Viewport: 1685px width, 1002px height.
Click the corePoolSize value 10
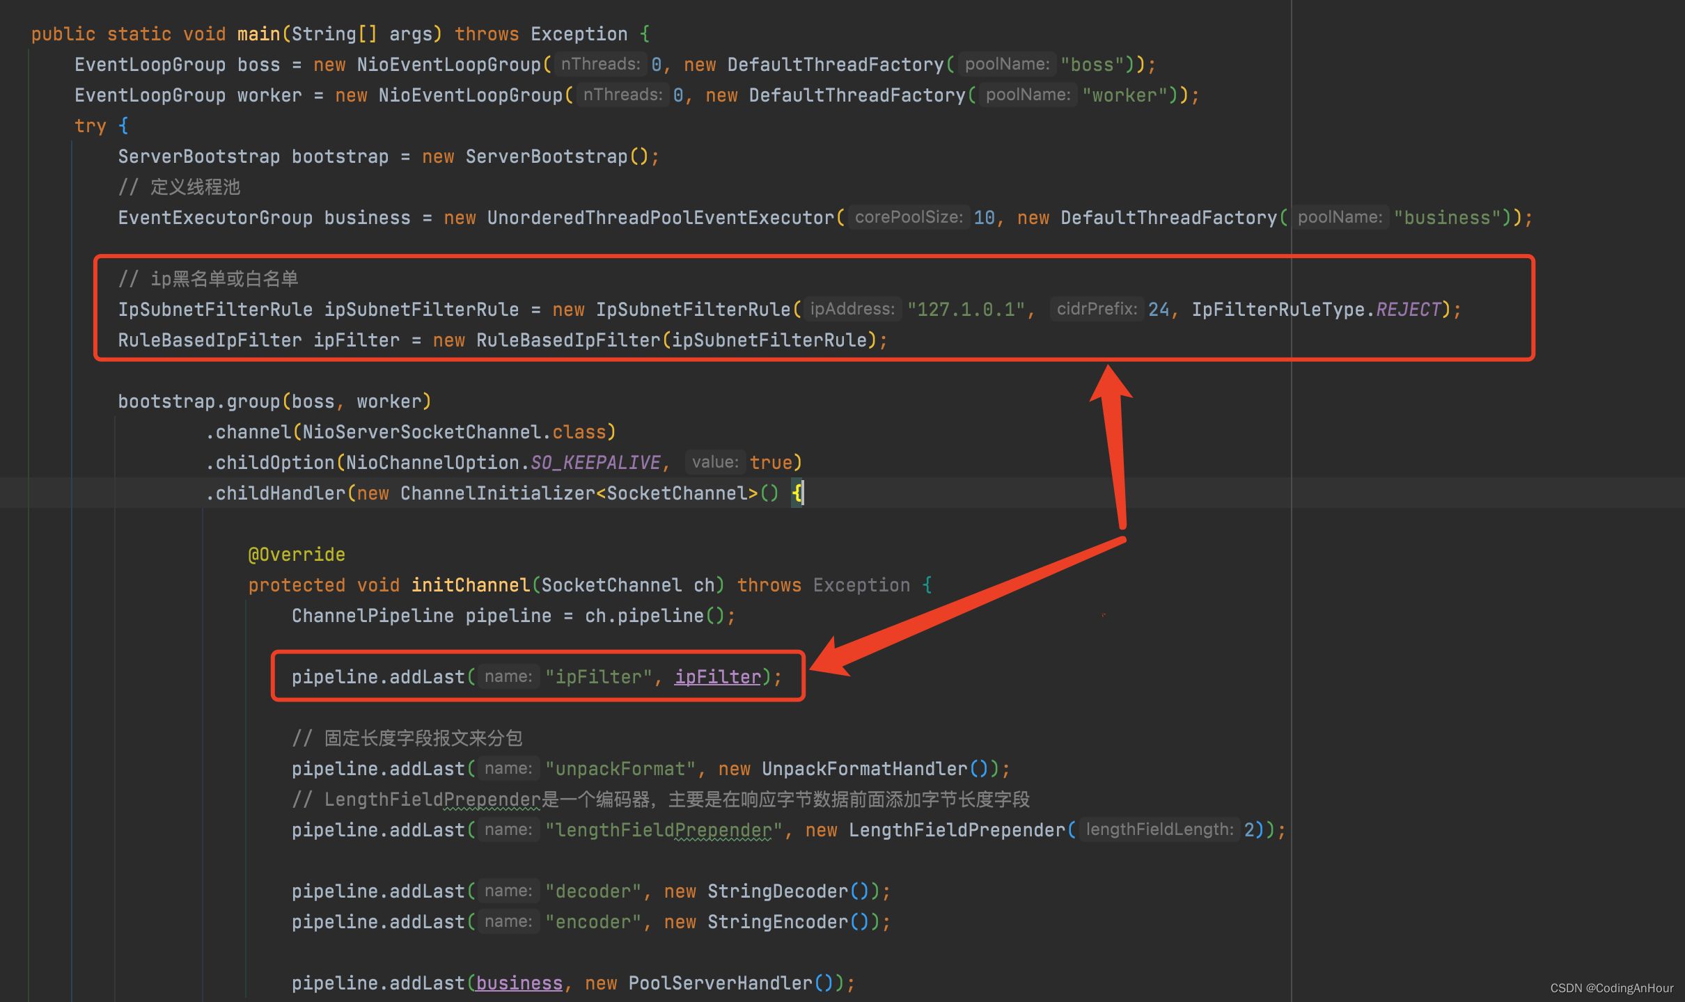pyautogui.click(x=984, y=218)
